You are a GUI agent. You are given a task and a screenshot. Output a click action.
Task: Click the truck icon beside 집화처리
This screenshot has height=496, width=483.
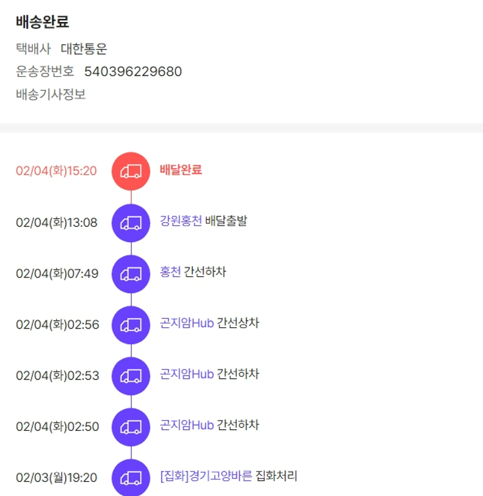click(x=131, y=477)
